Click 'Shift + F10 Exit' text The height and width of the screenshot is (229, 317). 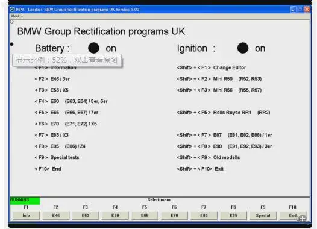[200, 169]
